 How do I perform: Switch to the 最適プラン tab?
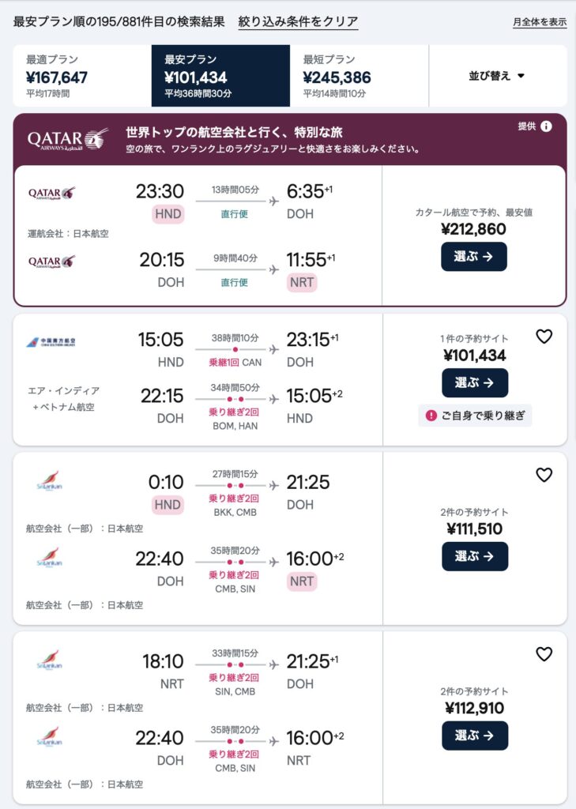[82, 76]
